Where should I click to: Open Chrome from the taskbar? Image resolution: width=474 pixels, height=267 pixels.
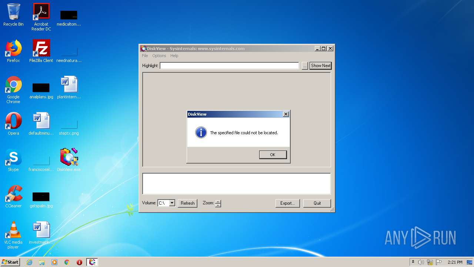pos(67,262)
